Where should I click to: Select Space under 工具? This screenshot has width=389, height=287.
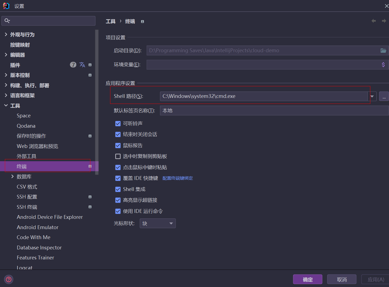[24, 116]
